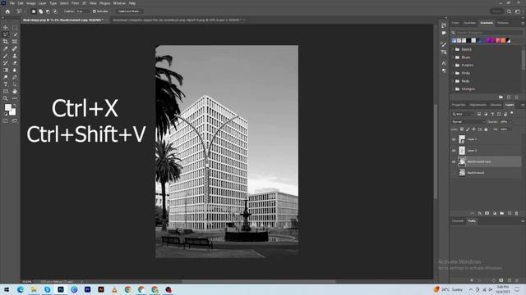Open the File menu
Screen dimensions: 526x295
tap(12, 3)
